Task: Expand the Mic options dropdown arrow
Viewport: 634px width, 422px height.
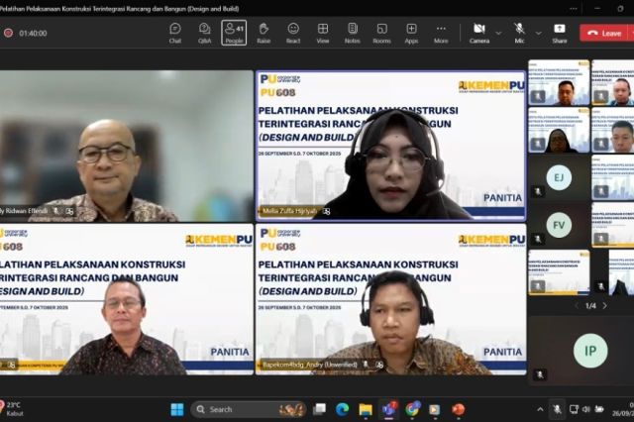Action: click(x=538, y=33)
